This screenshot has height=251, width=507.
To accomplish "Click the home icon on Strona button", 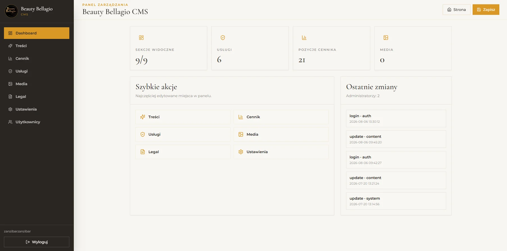I will (x=449, y=10).
